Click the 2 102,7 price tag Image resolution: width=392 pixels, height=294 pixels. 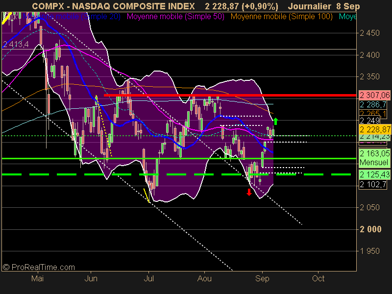pyautogui.click(x=373, y=185)
